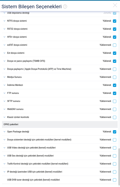Enable SFTP sunucu component checkbox
The width and height of the screenshot is (120, 187).
pyautogui.click(x=114, y=101)
